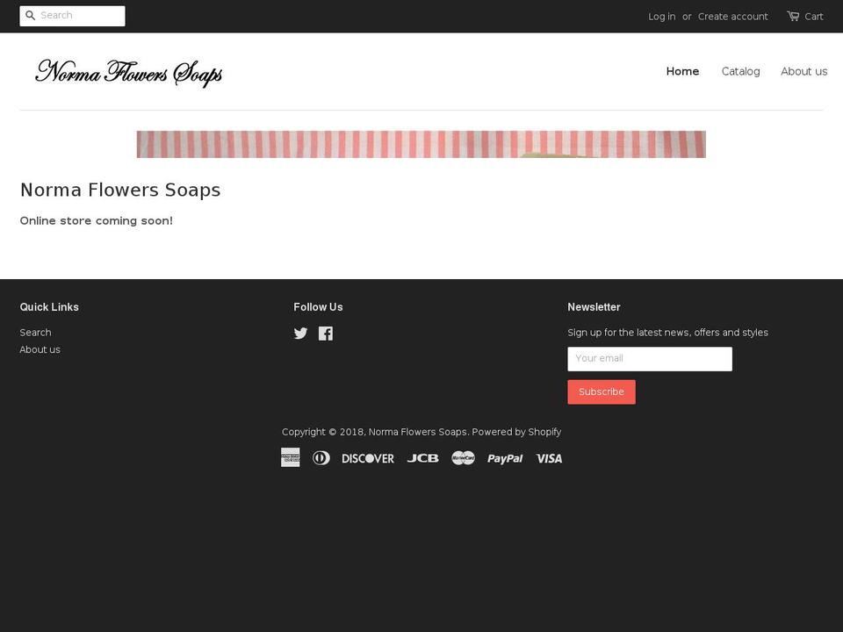
Task: Click the Newsletter footer heading
Action: pos(594,307)
